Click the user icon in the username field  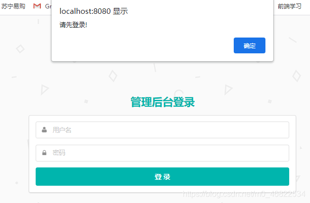coord(44,130)
